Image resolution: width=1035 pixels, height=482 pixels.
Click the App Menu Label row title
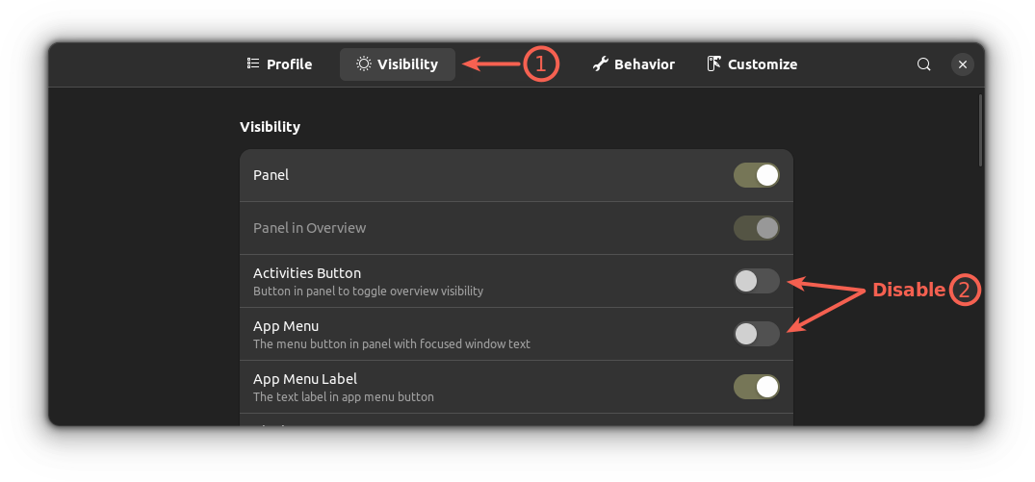305,379
